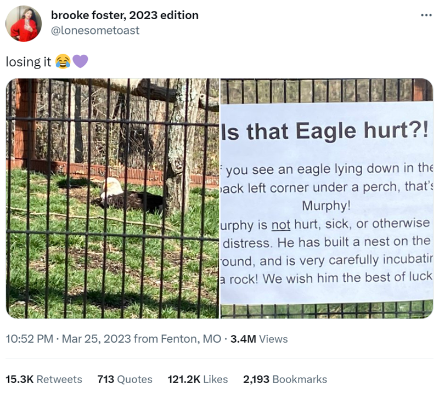The image size is (439, 393).
Task: Open the right photo of the sign
Action: click(x=327, y=198)
